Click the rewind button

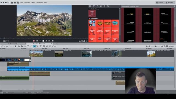pyautogui.click(x=40, y=41)
